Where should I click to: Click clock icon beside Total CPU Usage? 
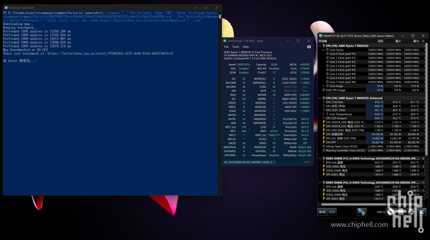[324, 90]
